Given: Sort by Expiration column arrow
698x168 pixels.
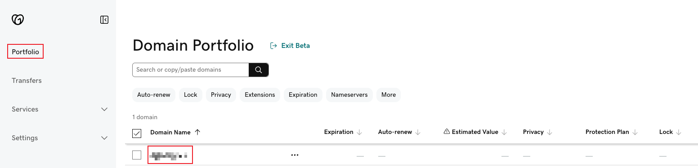Looking at the screenshot, I should pos(359,132).
